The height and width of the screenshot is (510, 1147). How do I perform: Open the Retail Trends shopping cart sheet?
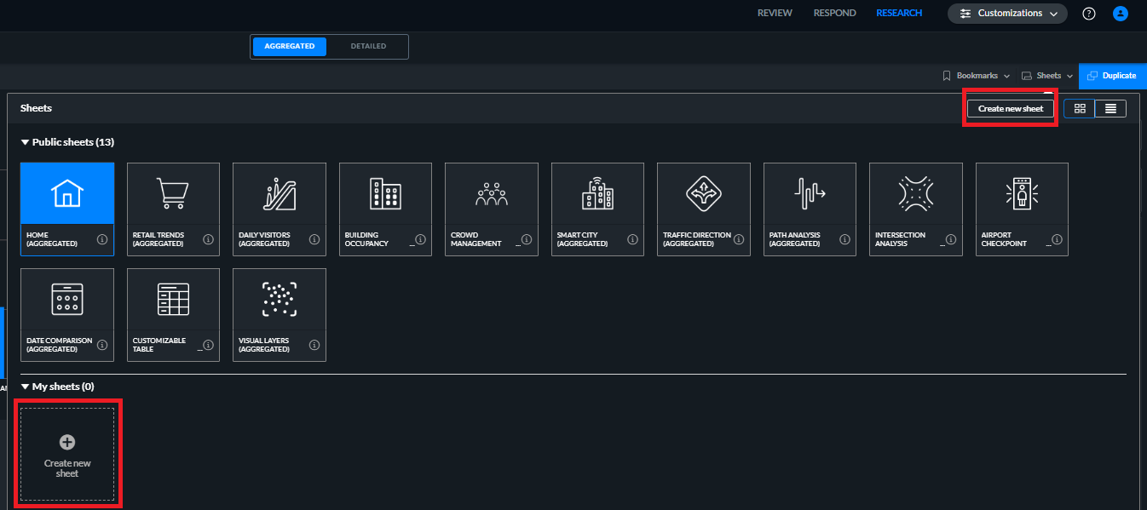[173, 194]
